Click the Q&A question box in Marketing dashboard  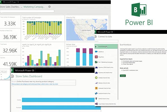click(x=27, y=11)
